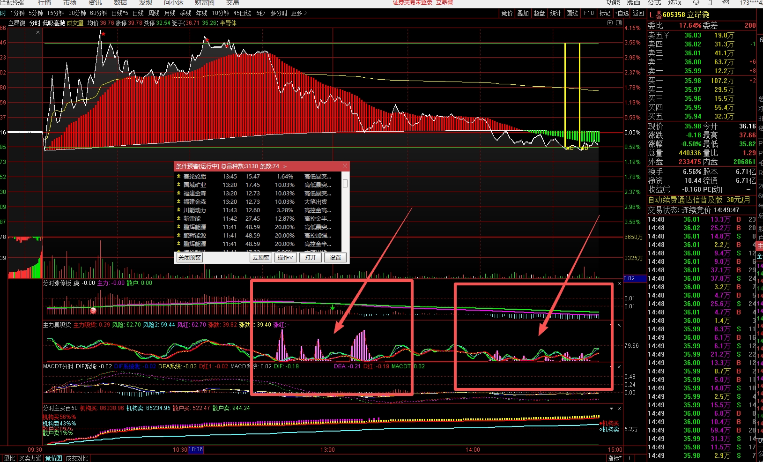Toggle the 叠加 overlay mode

pos(523,13)
